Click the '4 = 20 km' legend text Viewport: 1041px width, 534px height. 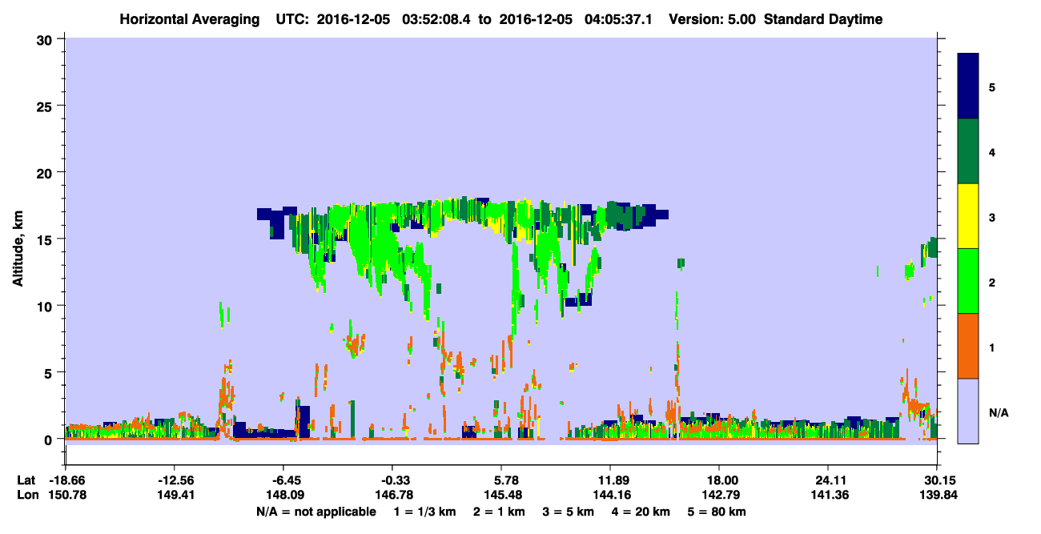click(641, 512)
